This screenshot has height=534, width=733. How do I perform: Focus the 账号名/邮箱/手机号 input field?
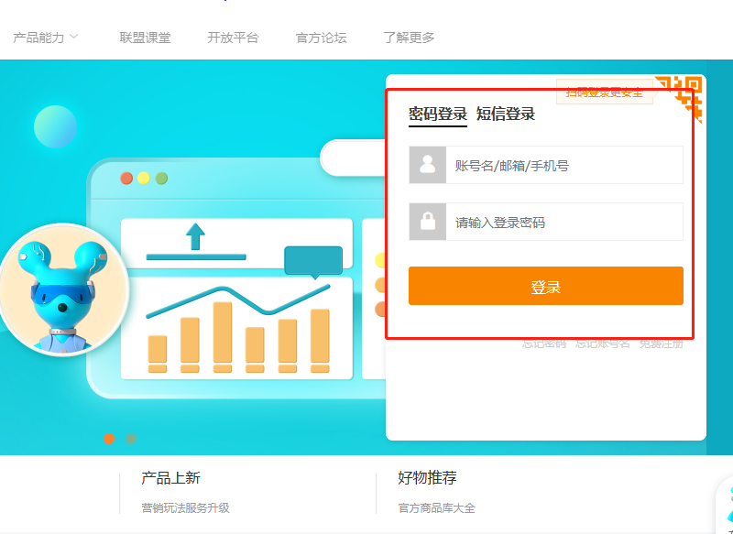[x=563, y=166]
